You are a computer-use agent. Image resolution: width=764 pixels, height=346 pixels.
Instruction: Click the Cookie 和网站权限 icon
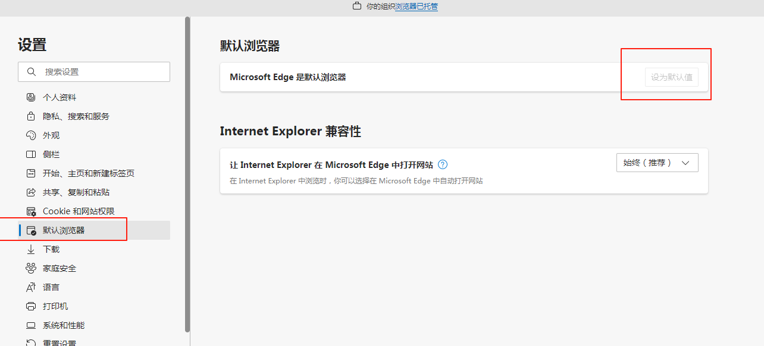click(x=32, y=211)
